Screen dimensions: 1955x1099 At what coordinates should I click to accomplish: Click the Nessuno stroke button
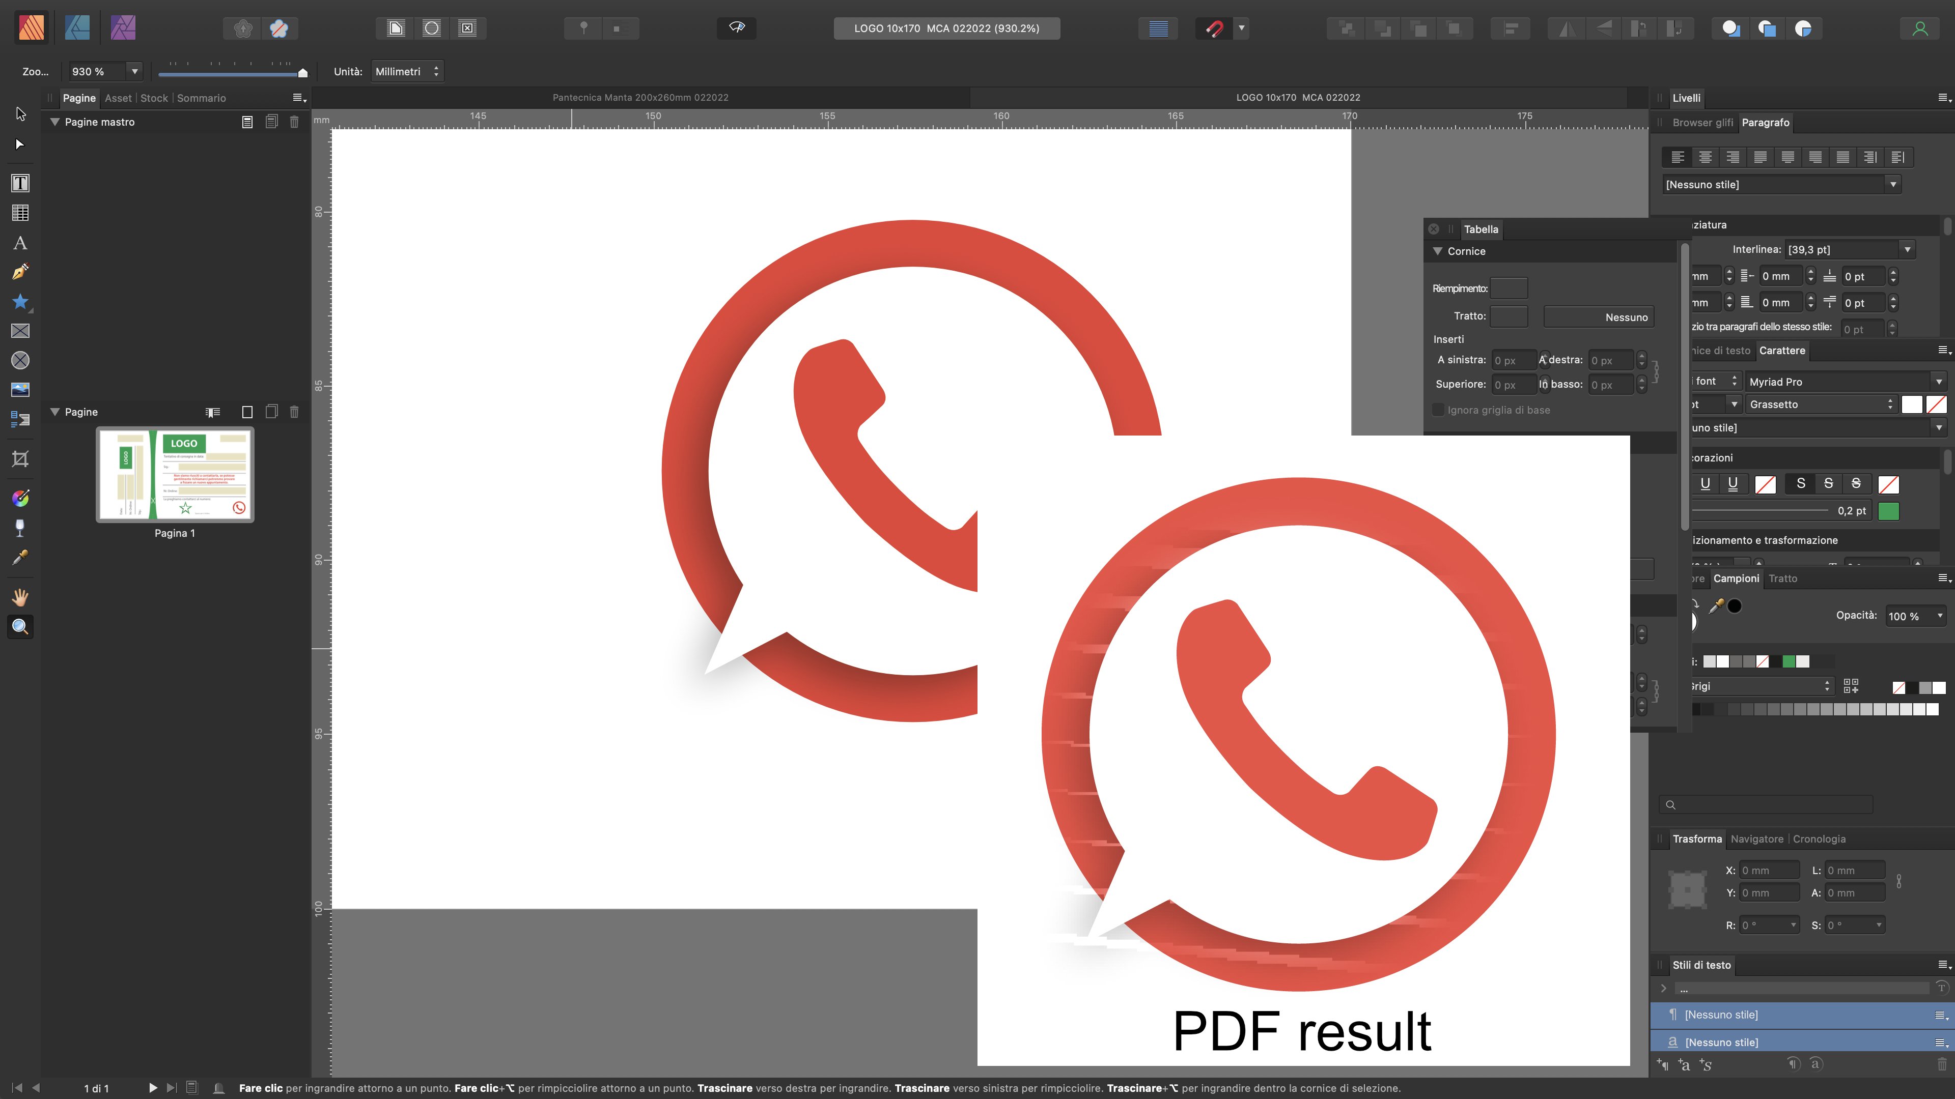point(1599,317)
